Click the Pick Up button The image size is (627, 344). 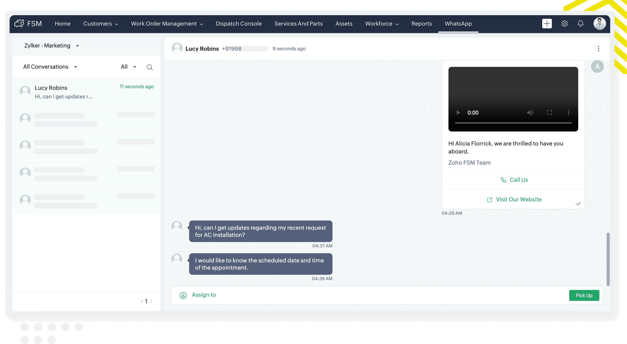click(584, 295)
